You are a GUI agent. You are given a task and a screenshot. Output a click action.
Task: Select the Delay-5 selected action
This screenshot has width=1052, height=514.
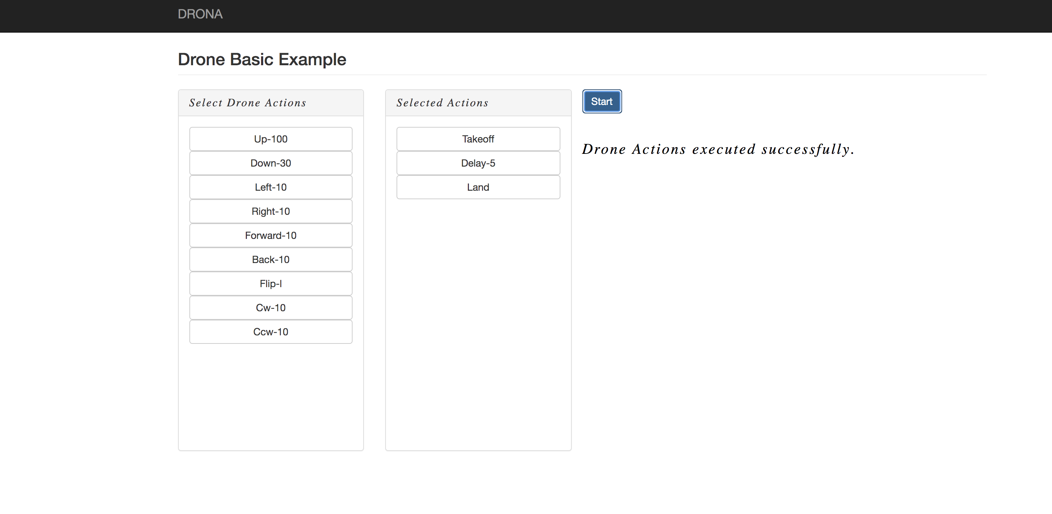[478, 163]
